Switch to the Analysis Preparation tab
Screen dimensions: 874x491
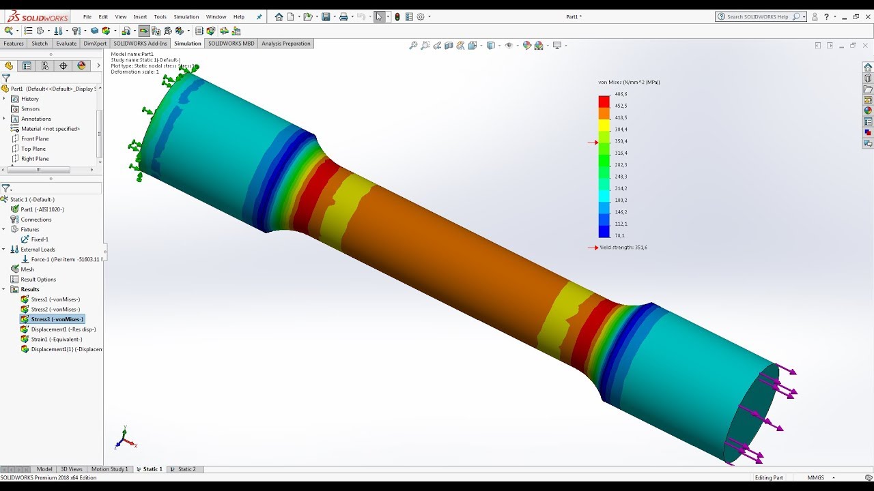(x=285, y=44)
